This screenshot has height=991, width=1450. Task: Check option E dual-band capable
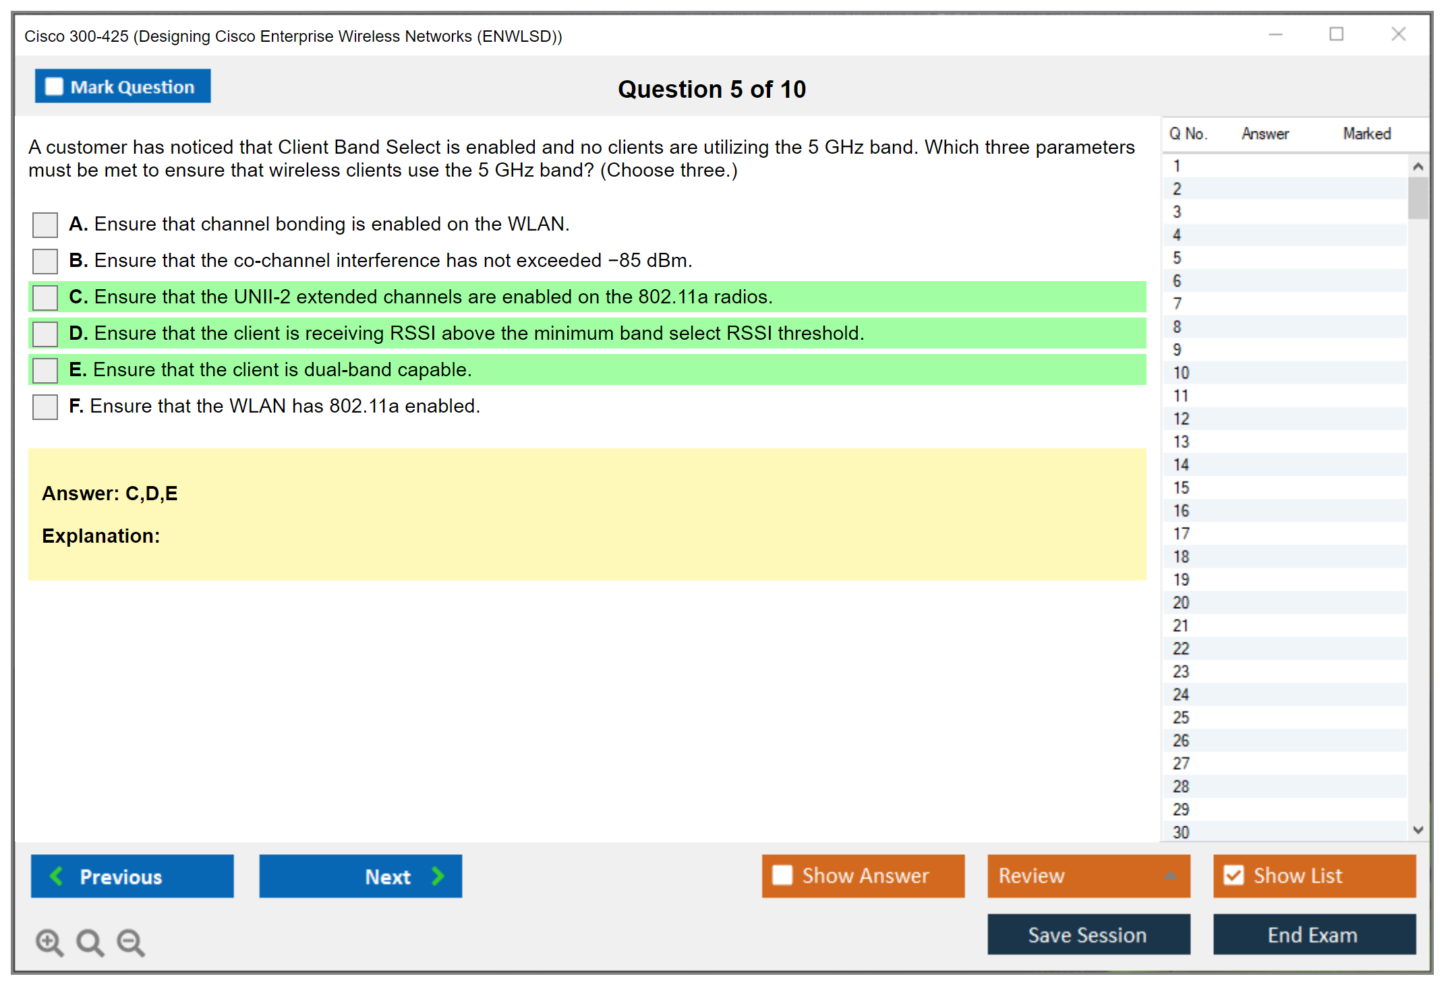coord(45,370)
